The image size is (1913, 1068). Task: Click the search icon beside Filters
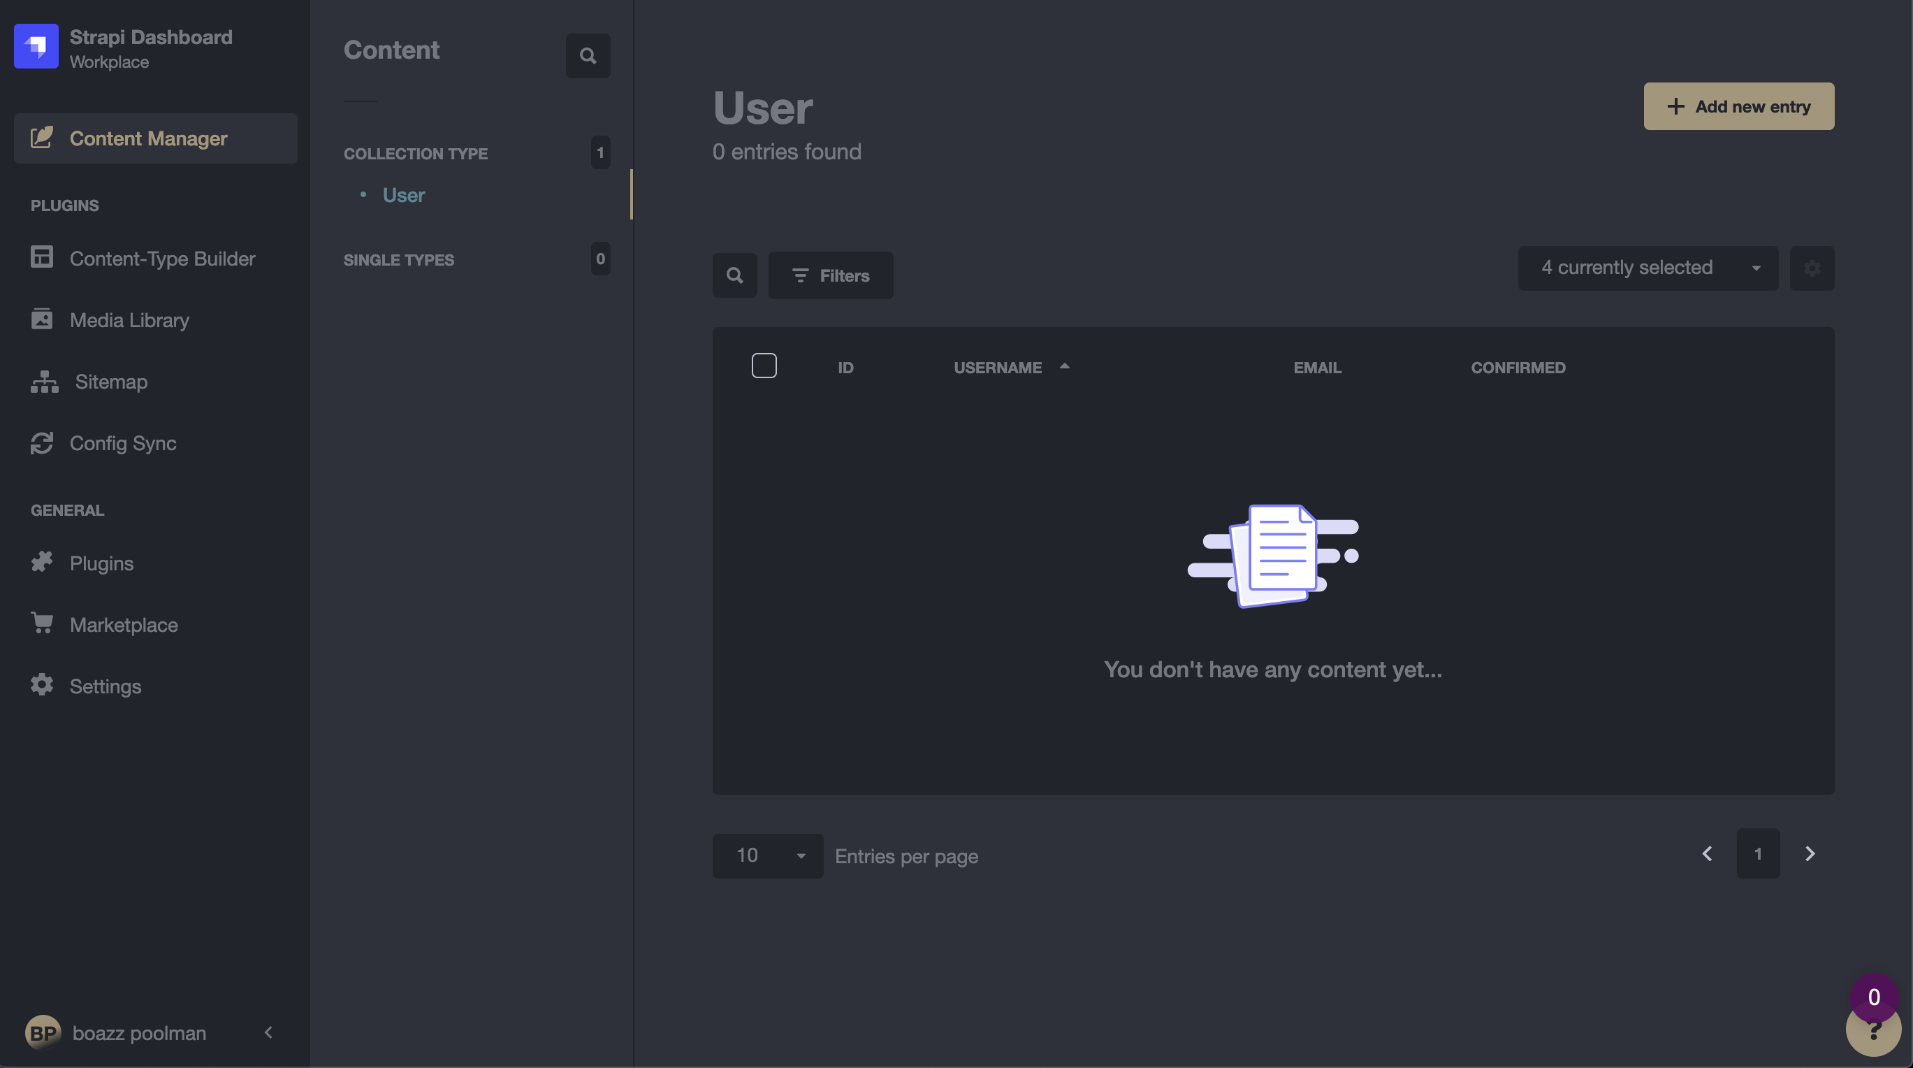tap(734, 275)
